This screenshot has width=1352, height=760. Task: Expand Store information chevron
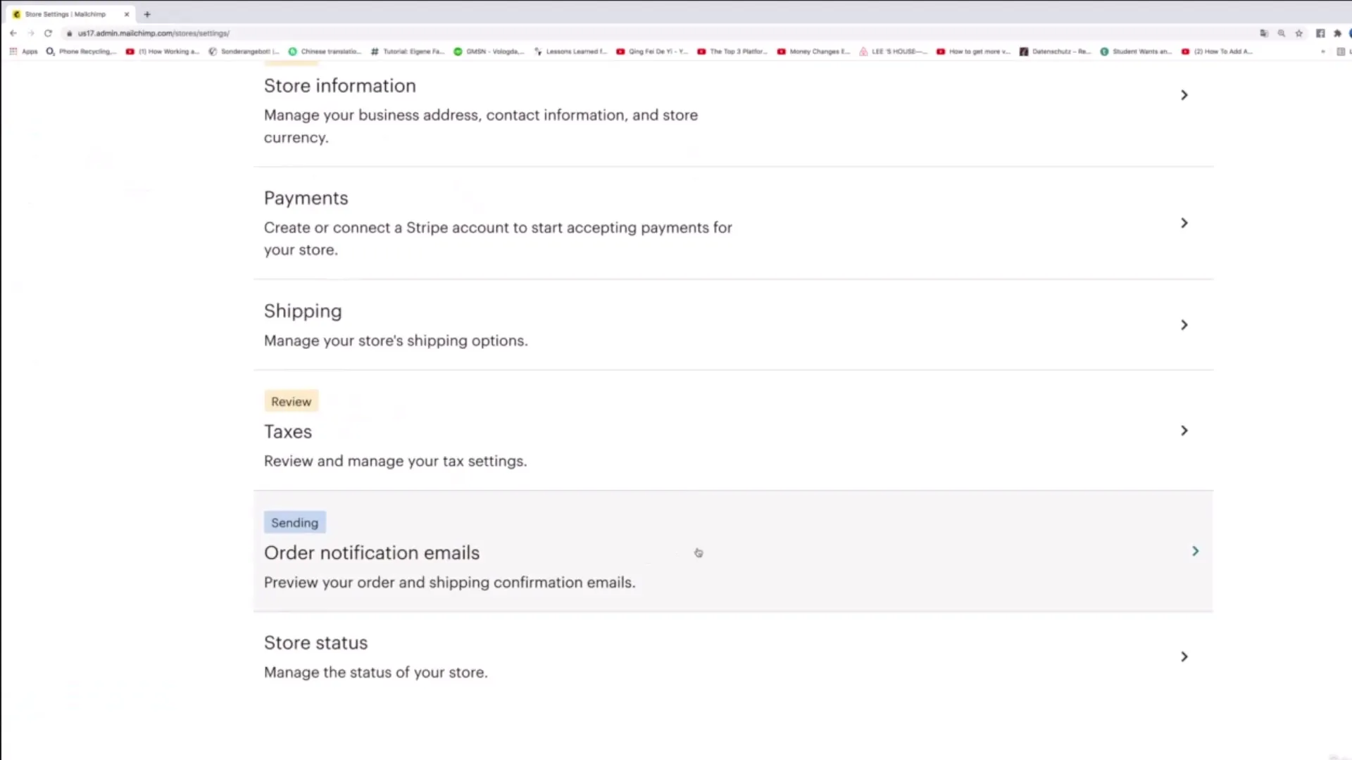1184,95
